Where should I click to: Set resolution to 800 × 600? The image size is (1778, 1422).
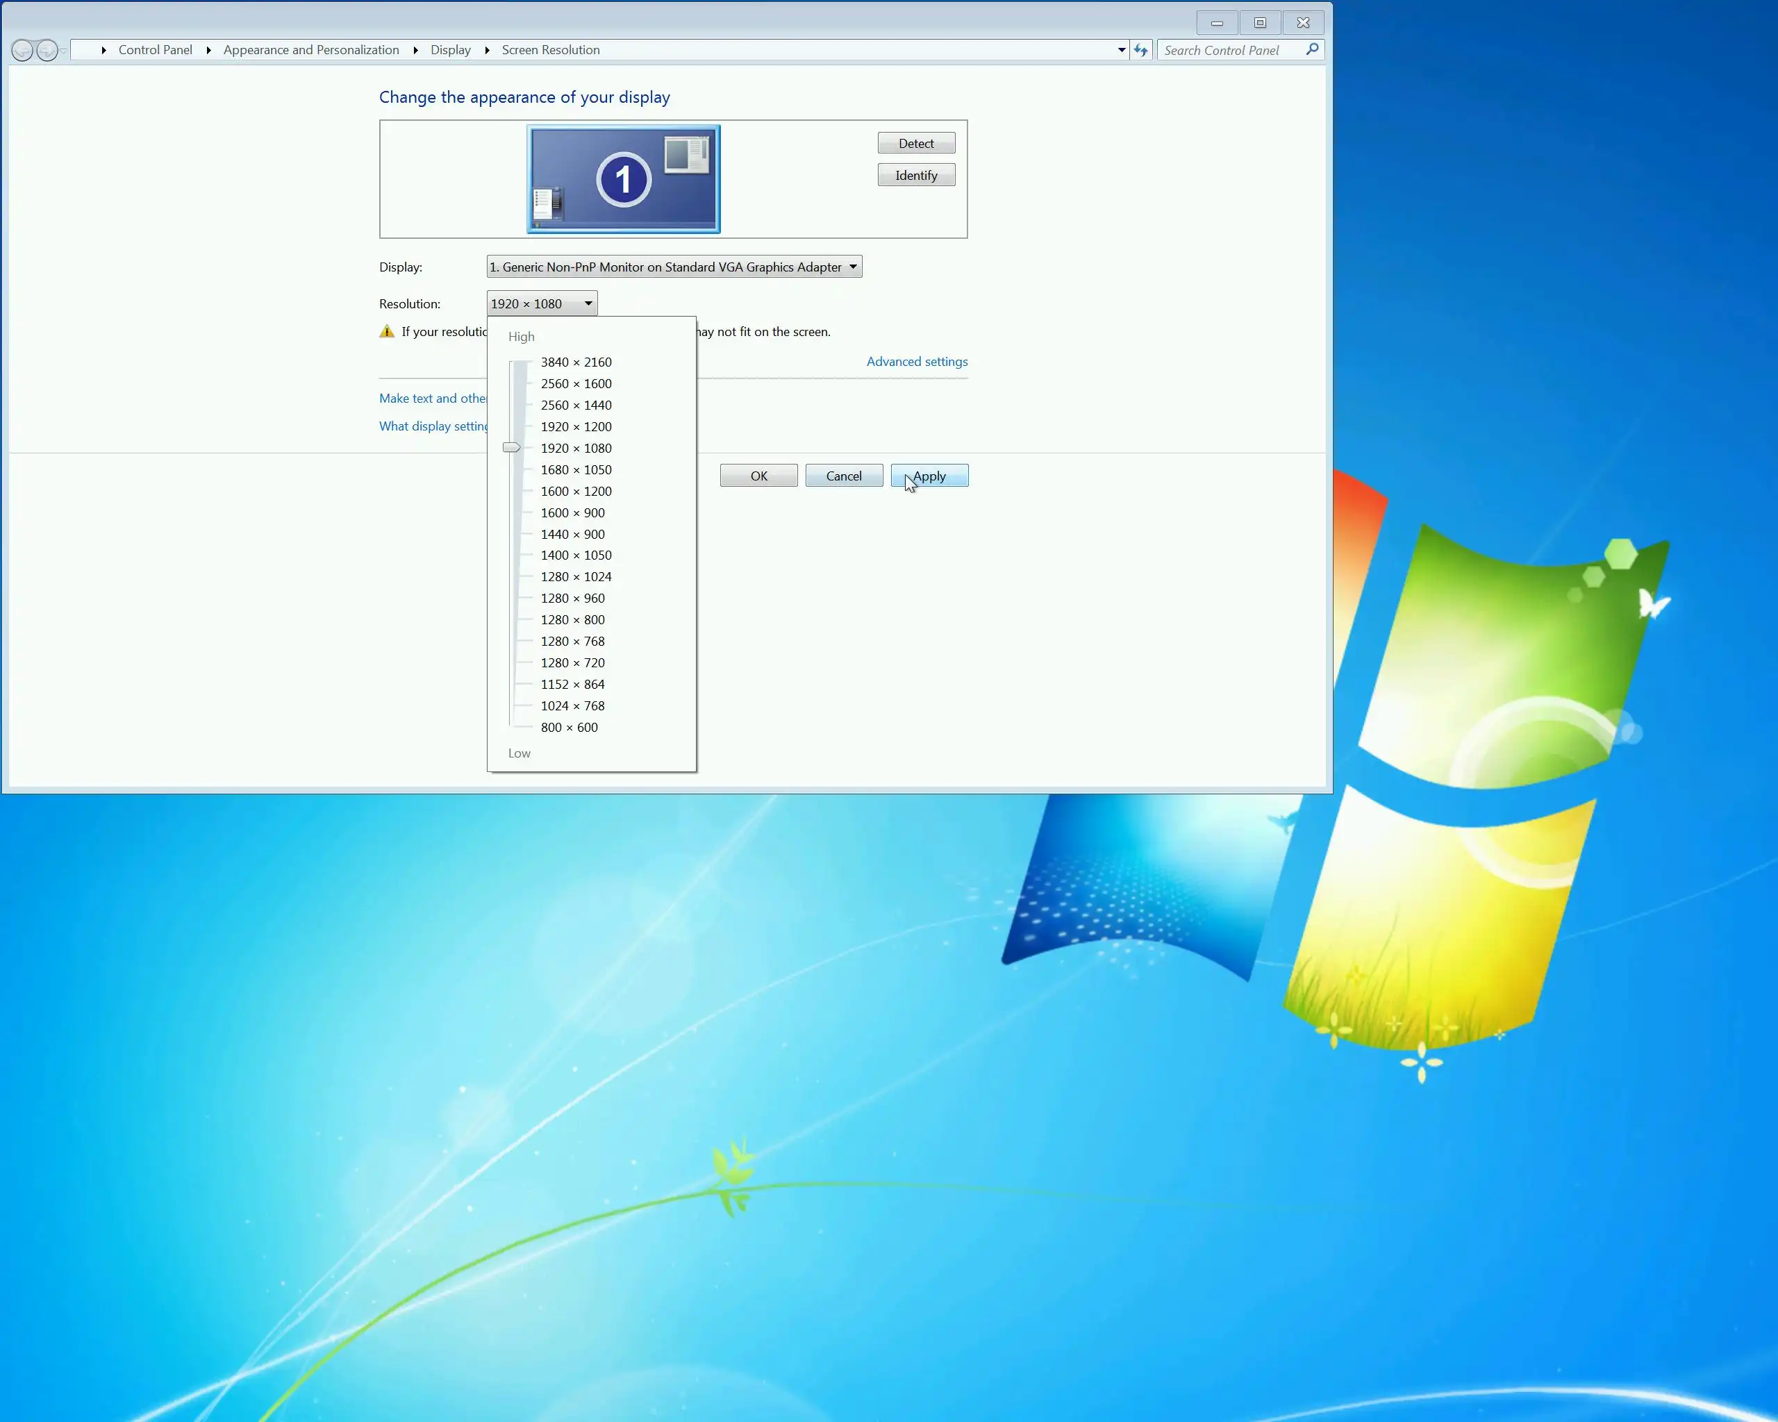click(569, 727)
